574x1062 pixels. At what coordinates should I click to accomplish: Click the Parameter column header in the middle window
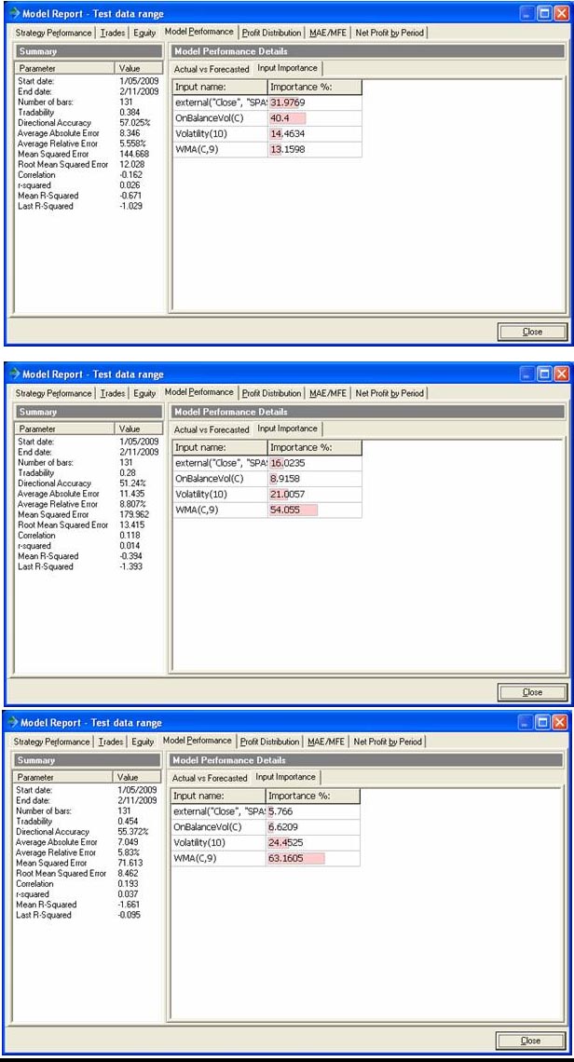point(63,429)
